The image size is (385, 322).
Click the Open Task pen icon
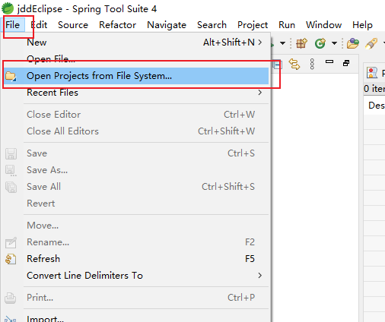click(x=371, y=43)
